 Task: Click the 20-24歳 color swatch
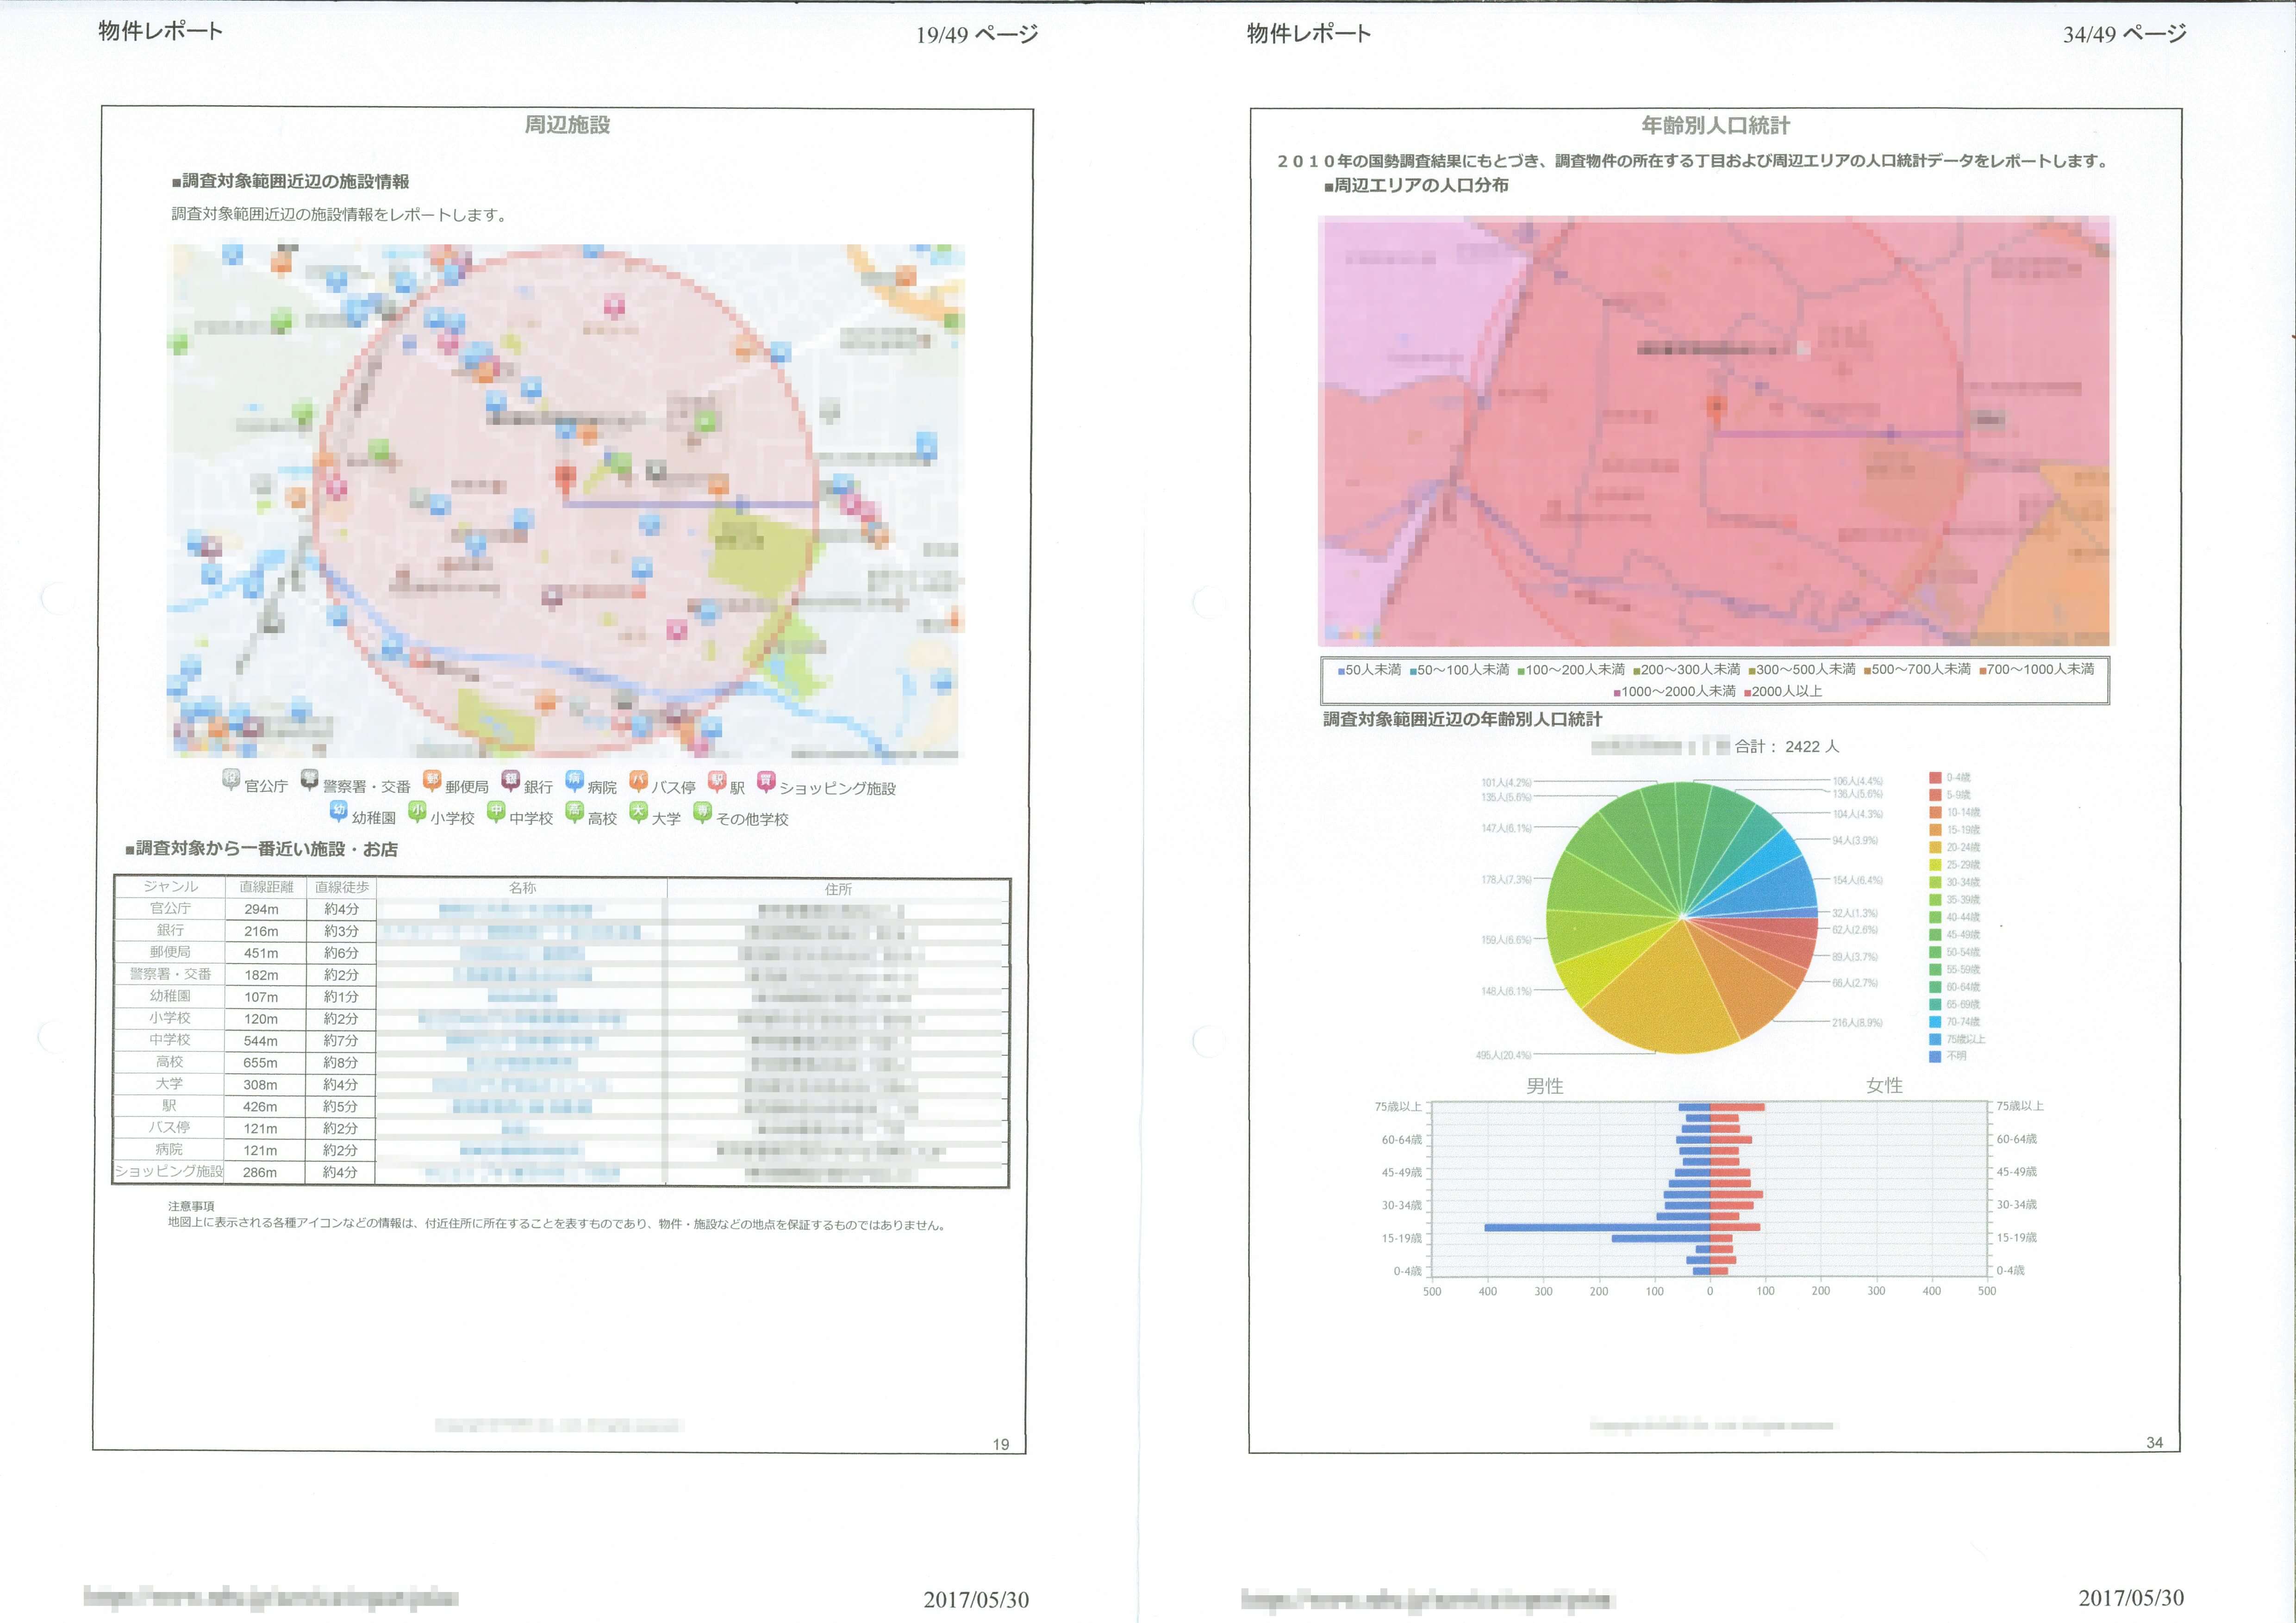point(1935,847)
